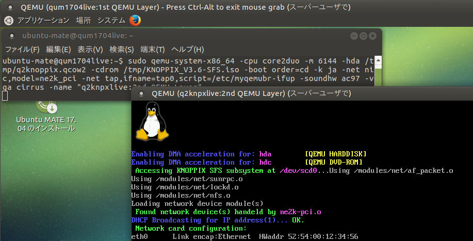Click the DHCP Broadcasting for IP address line
Viewport: 473px width, 241px height.
tap(218, 220)
